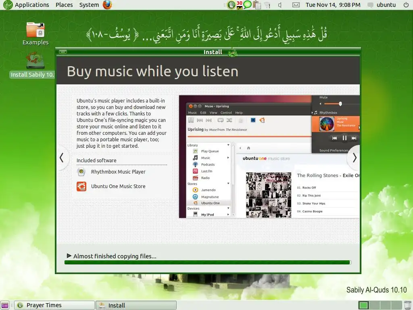This screenshot has height=310, width=413.
Task: Click the Install window title bar
Action: 208,52
